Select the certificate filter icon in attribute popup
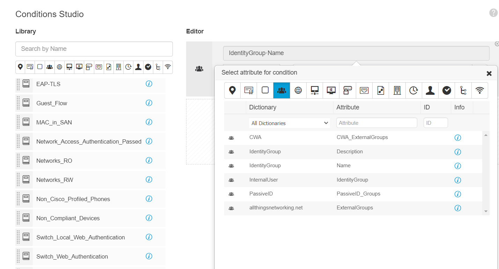 pyautogui.click(x=249, y=91)
